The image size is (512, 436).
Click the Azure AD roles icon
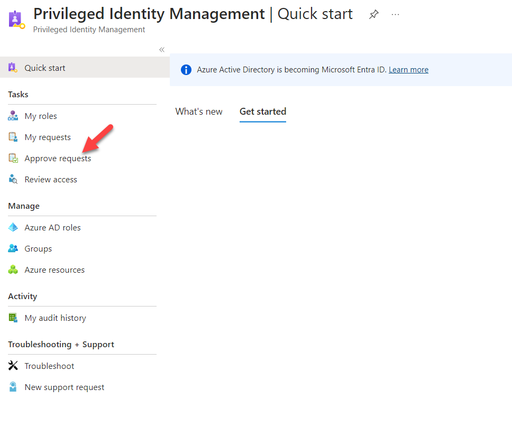tap(13, 227)
